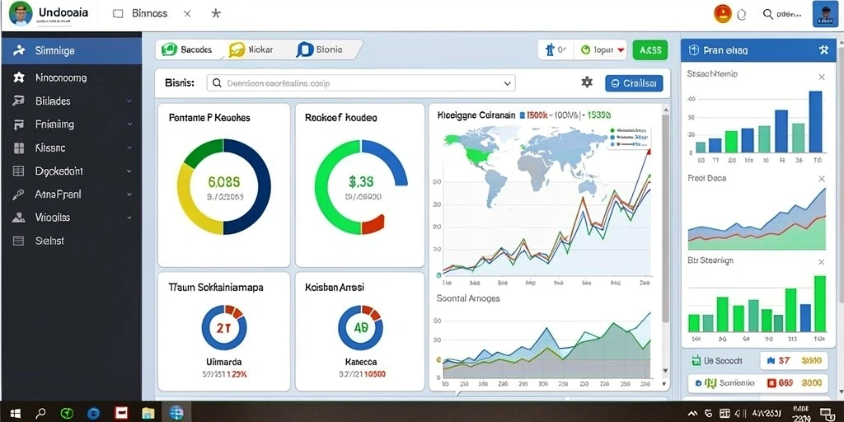Click the red notification icon in top bar

coord(722,13)
